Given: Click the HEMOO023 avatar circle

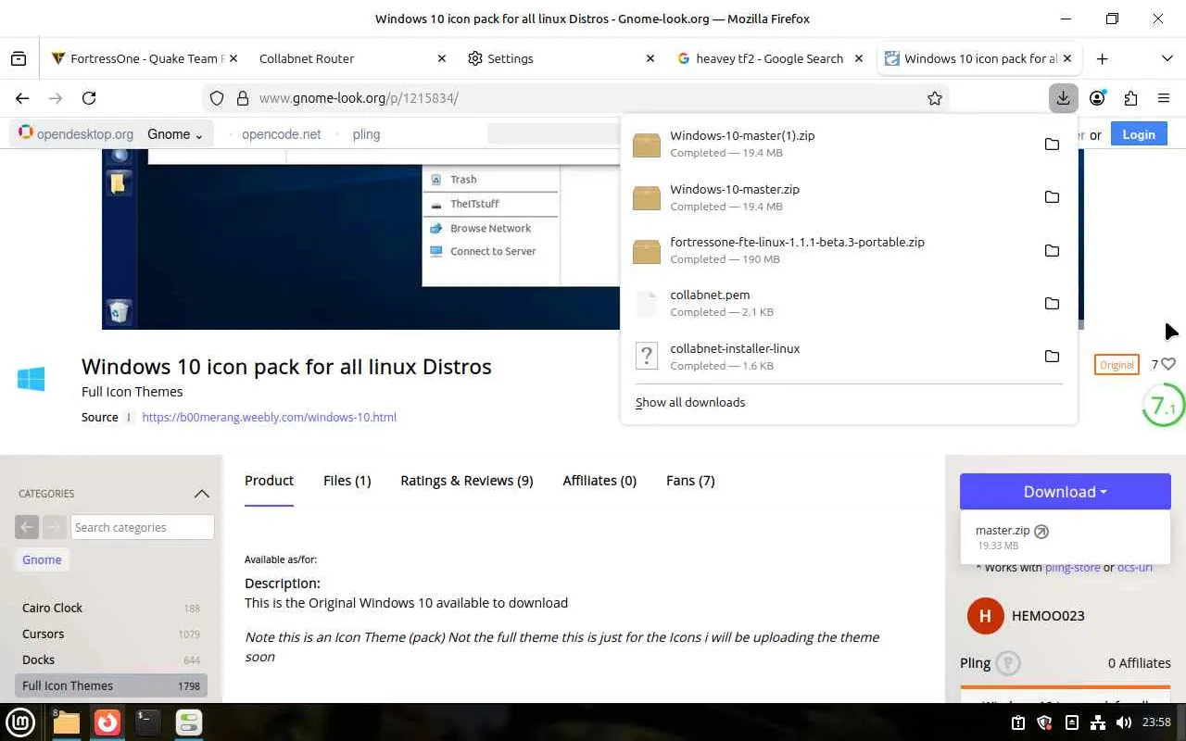Looking at the screenshot, I should [985, 616].
